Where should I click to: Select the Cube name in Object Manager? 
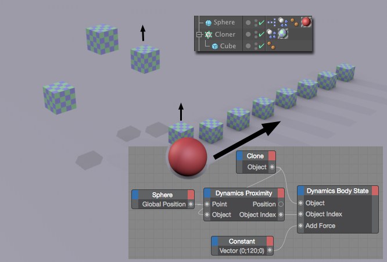pos(228,46)
